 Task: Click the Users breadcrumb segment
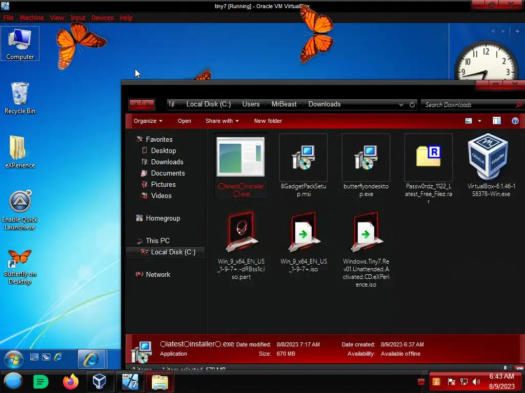(x=251, y=104)
